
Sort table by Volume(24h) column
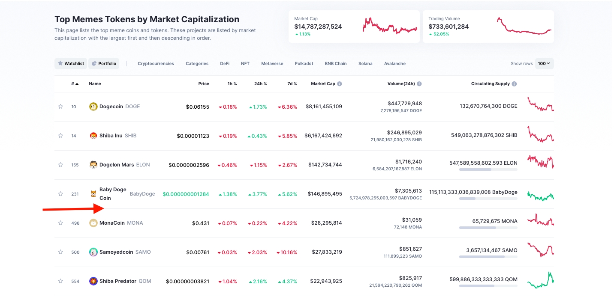(401, 84)
